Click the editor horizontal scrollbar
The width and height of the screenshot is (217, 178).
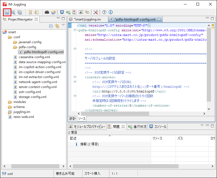(115, 114)
